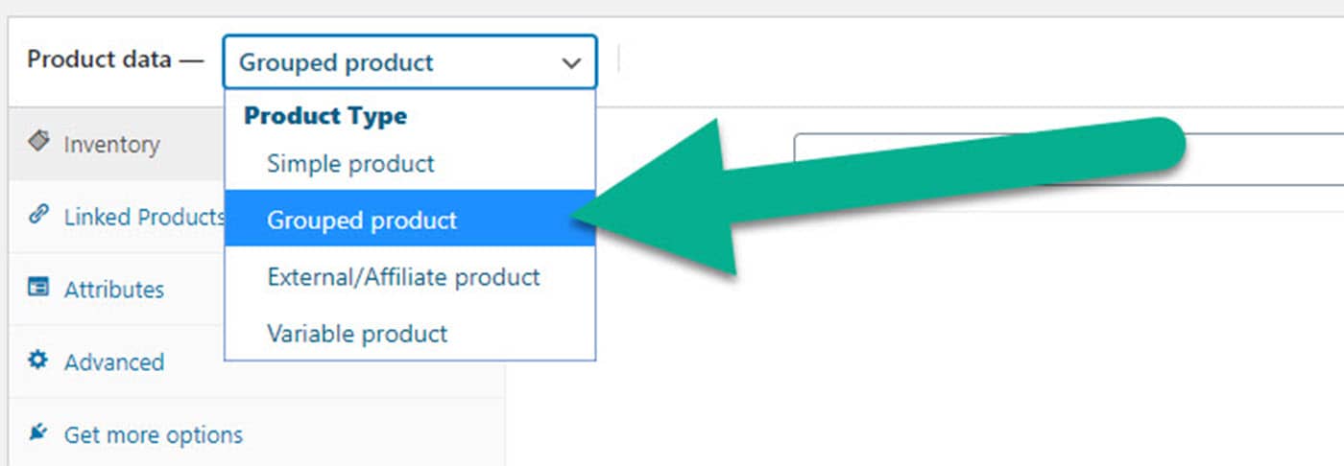Click the Inventory tag icon

tap(38, 142)
